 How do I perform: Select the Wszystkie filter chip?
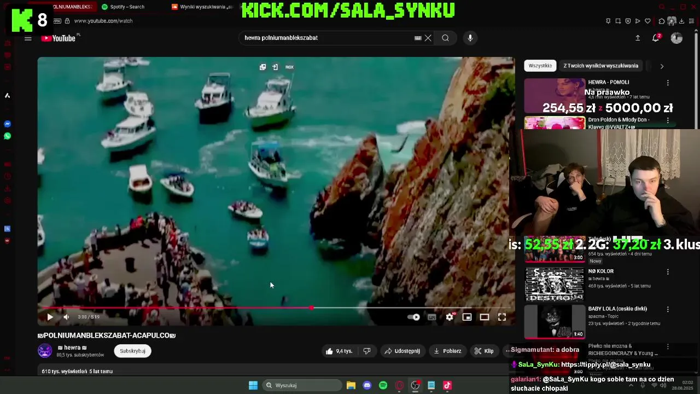point(540,66)
